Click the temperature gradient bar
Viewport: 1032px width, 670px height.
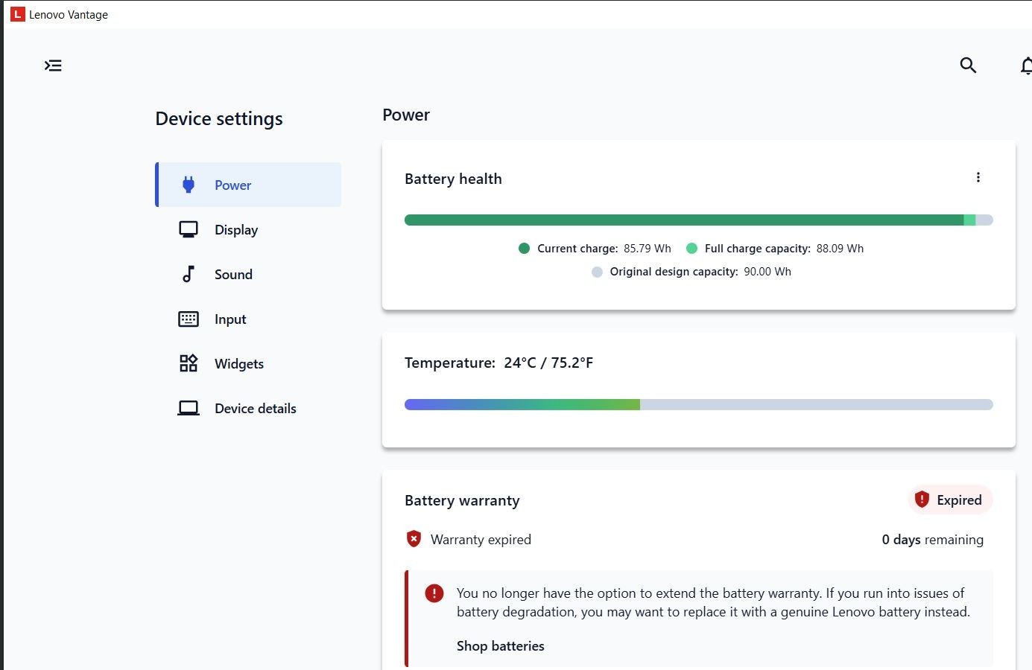(698, 404)
